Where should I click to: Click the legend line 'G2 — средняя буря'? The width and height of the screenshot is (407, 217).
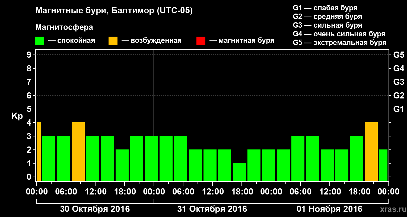(x=327, y=17)
